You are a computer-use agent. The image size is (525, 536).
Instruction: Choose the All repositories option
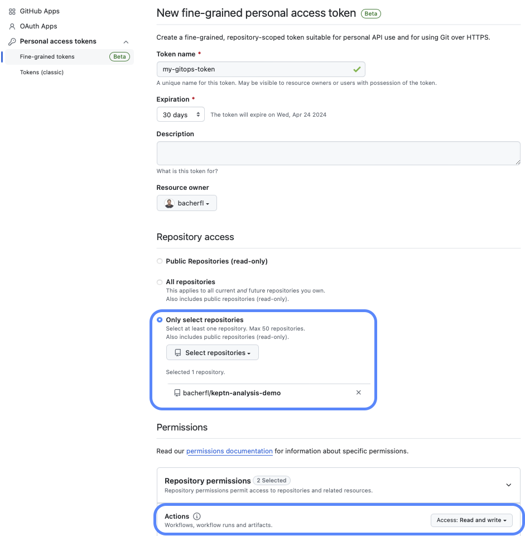[160, 282]
